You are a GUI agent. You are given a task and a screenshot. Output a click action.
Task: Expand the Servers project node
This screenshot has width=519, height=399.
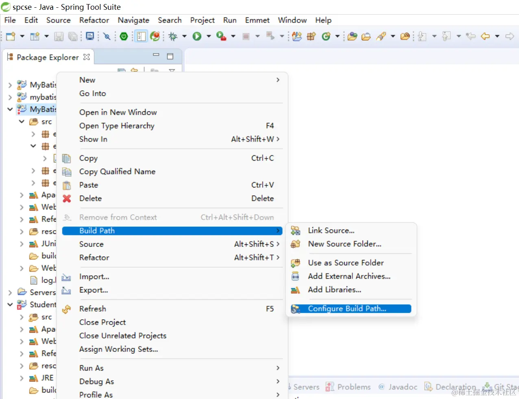pos(10,292)
